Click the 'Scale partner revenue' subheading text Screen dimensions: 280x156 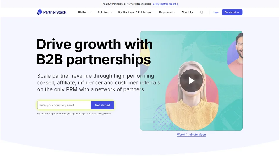tap(99, 83)
